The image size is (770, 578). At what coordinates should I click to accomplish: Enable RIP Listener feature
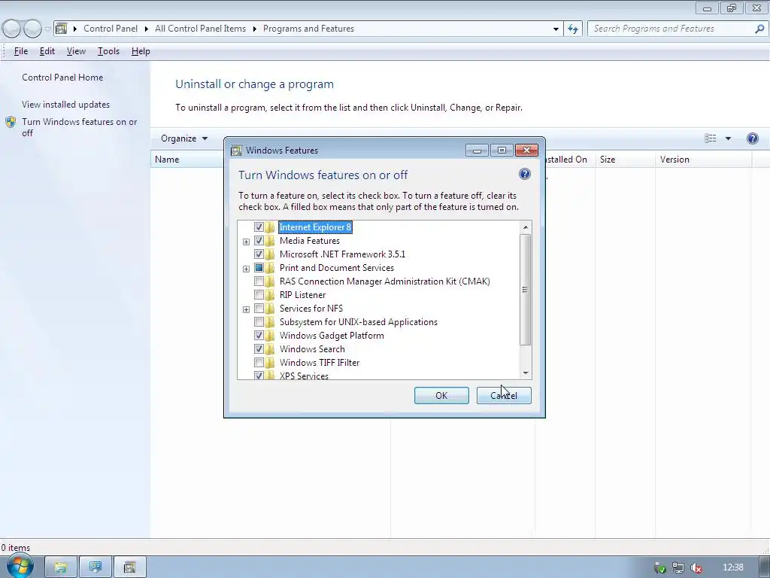[x=259, y=295]
